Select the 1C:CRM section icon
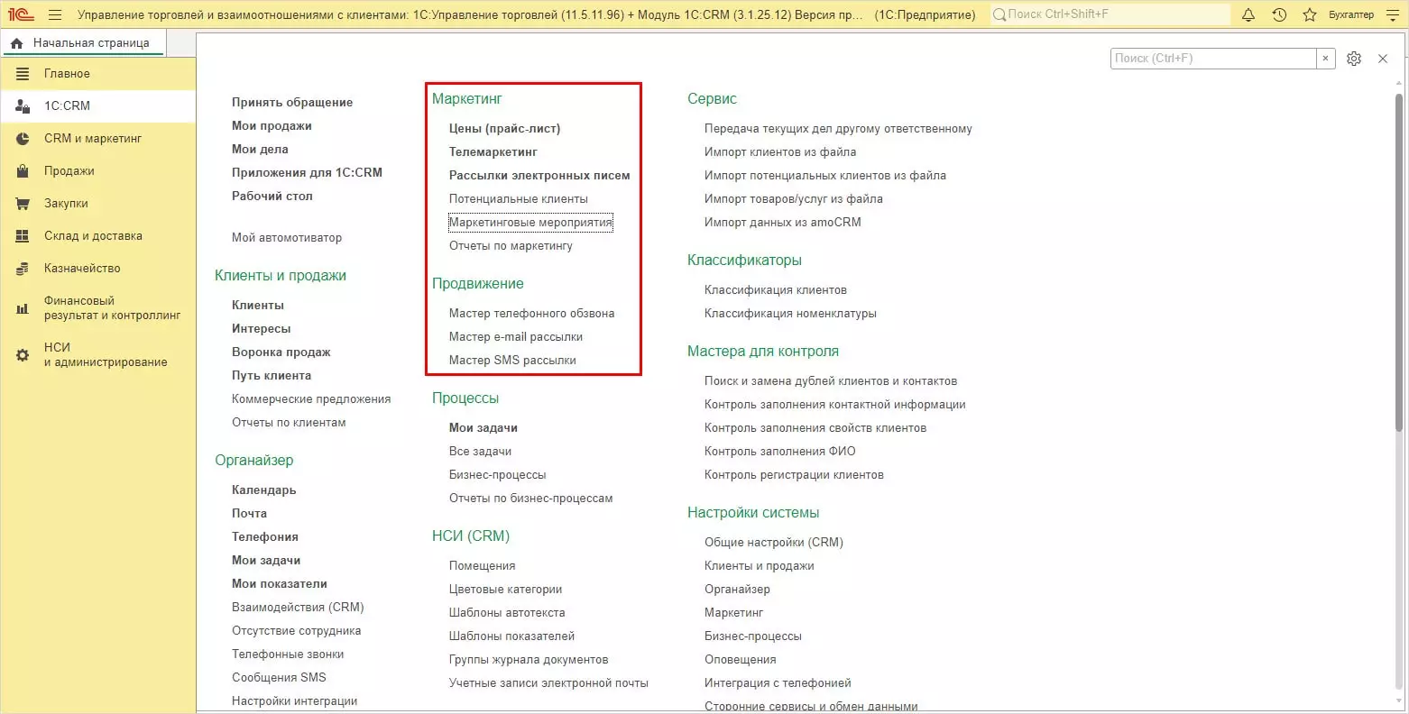This screenshot has width=1409, height=714. pyautogui.click(x=23, y=106)
